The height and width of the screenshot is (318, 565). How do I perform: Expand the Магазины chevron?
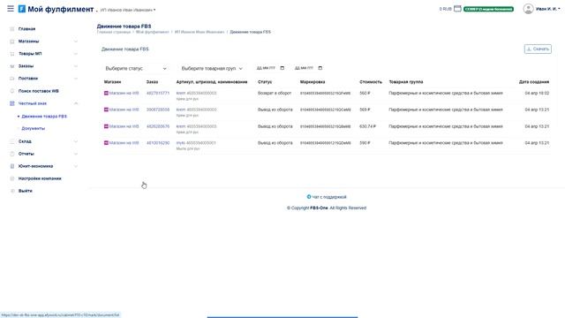76,42
